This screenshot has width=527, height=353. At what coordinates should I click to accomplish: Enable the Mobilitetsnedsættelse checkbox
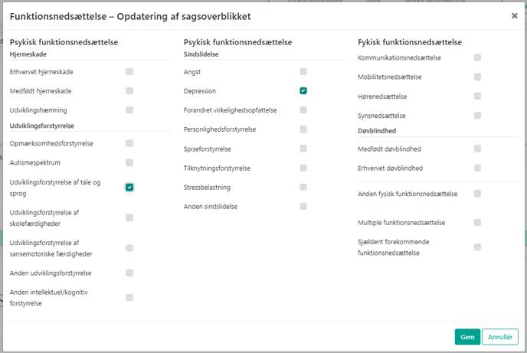[477, 77]
